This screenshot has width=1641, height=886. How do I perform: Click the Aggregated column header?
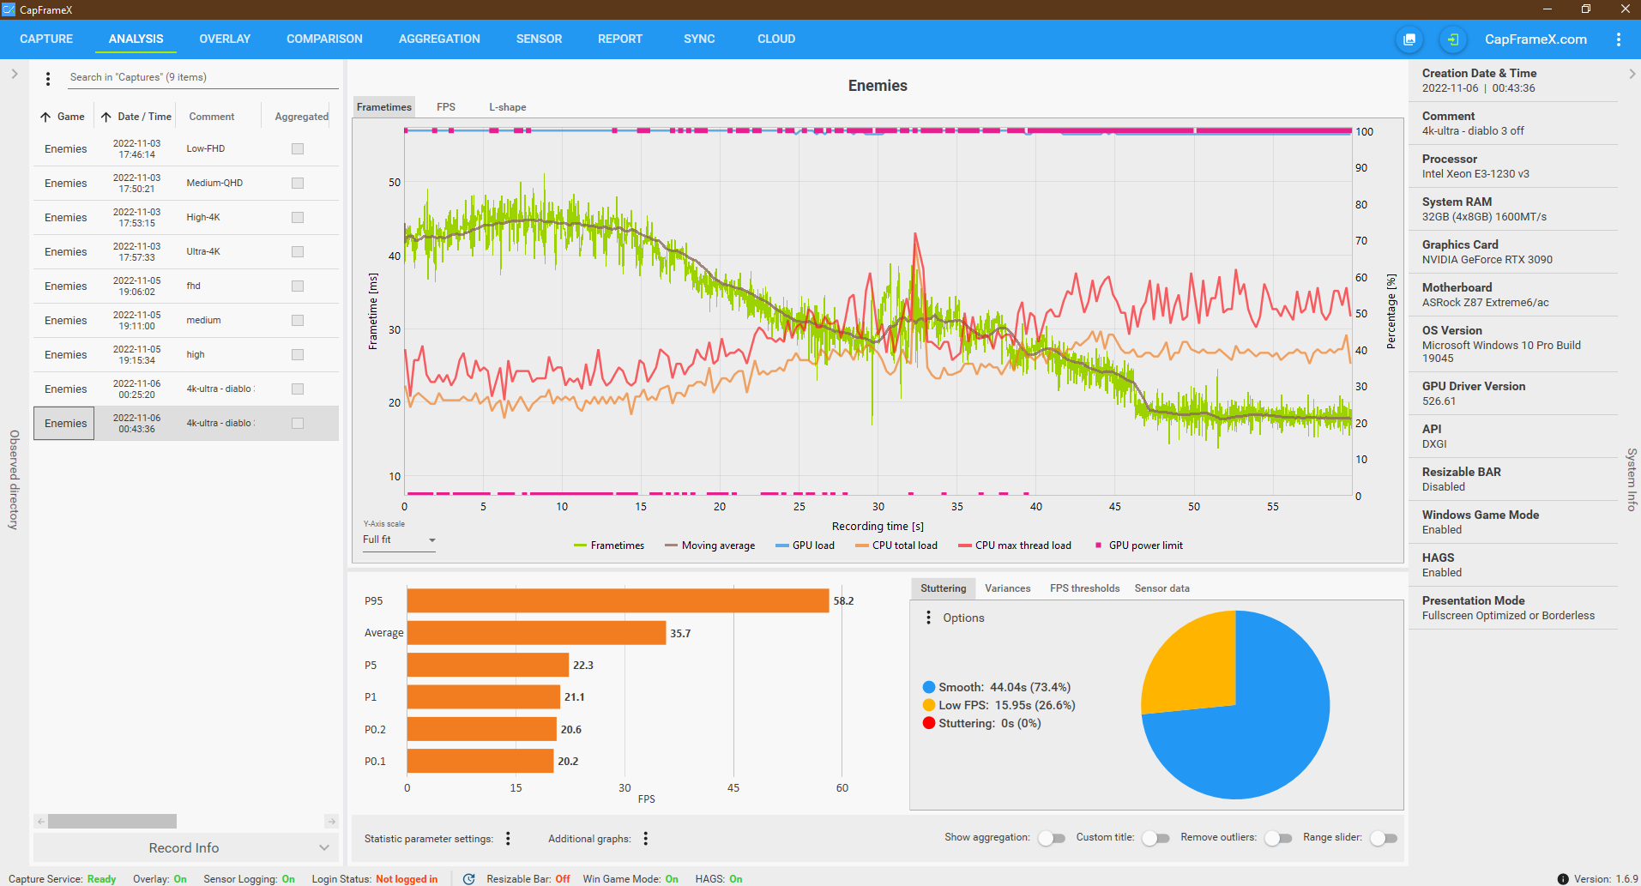click(x=301, y=117)
